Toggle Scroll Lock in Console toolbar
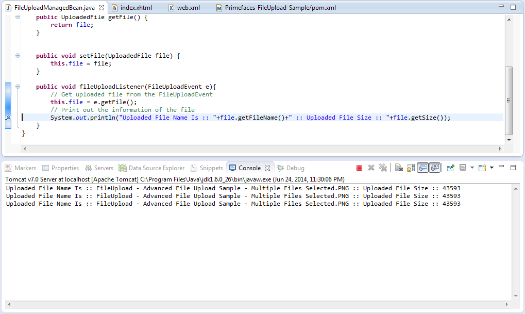 click(x=411, y=168)
